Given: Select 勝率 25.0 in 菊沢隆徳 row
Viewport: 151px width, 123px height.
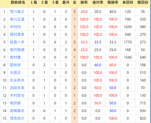Looking at the screenshot, I should [x=84, y=50].
